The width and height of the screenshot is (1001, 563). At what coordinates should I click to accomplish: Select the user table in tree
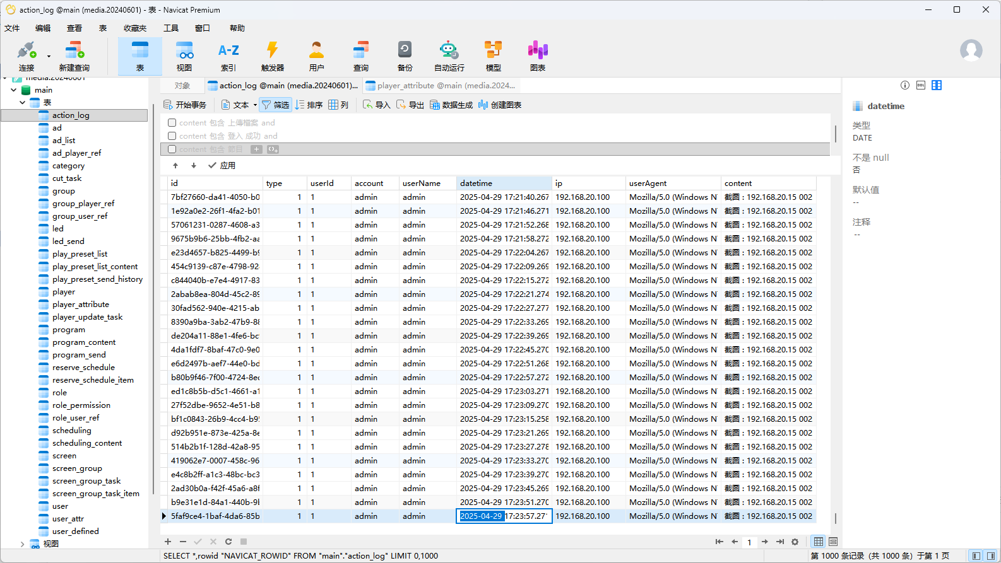click(61, 506)
